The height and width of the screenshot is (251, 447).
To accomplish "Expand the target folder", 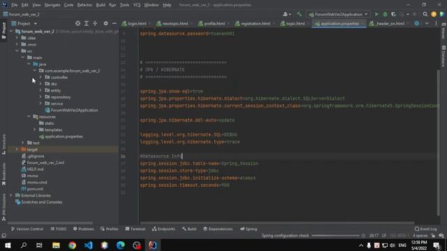I will tap(17, 149).
